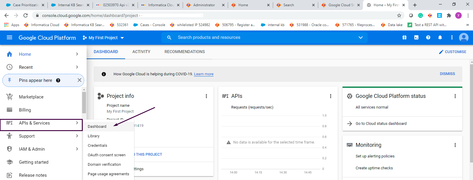
Task: Open the free trial gift icon
Action: pyautogui.click(x=404, y=37)
